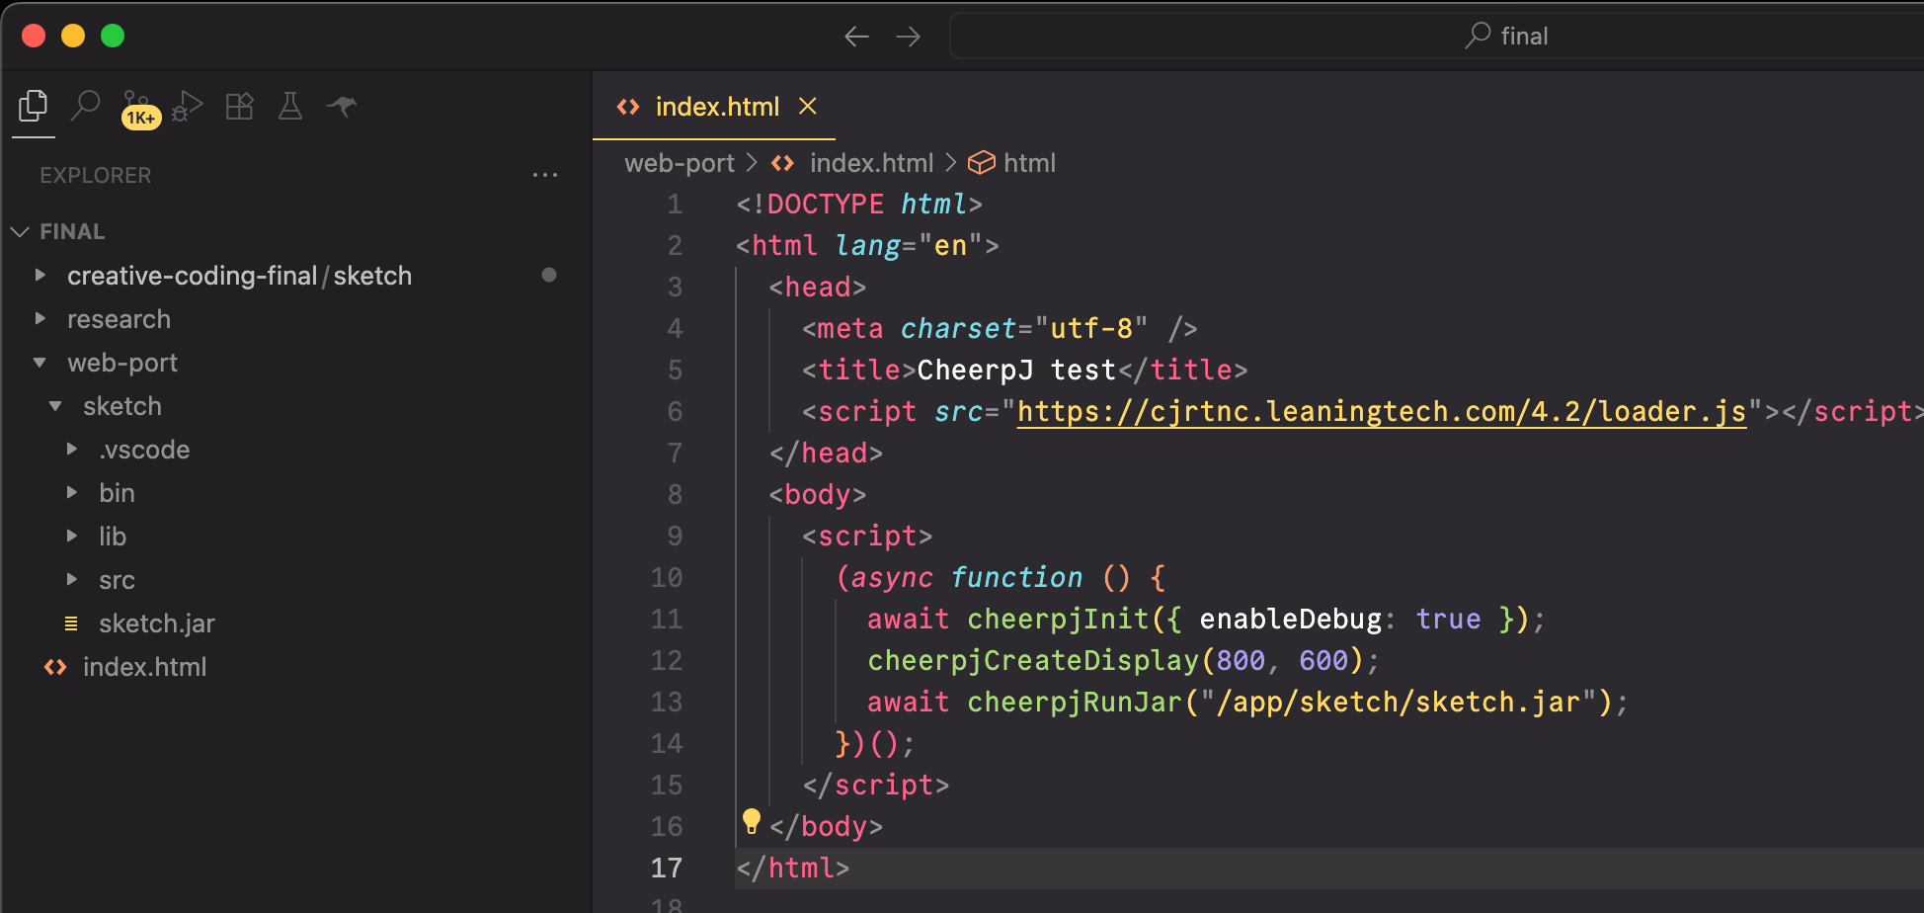1924x913 pixels.
Task: Open the Testing flask icon
Action: [x=290, y=106]
